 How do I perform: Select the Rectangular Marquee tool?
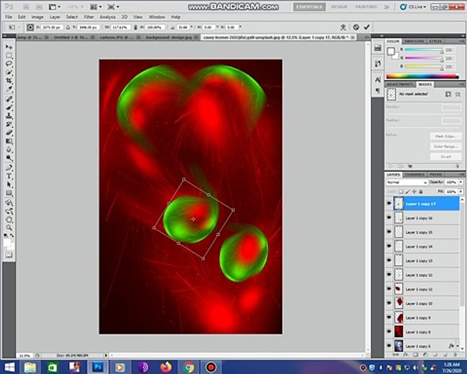[x=9, y=56]
